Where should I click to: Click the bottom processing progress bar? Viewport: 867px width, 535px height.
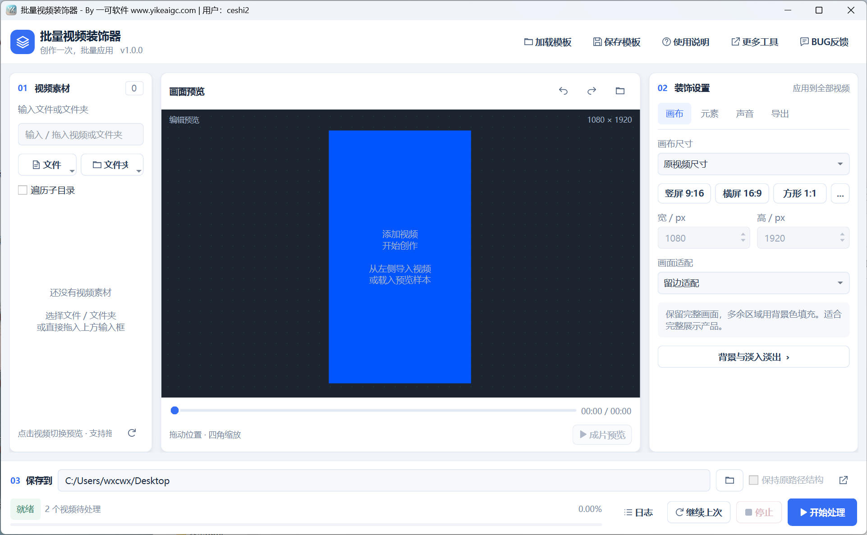[306, 525]
